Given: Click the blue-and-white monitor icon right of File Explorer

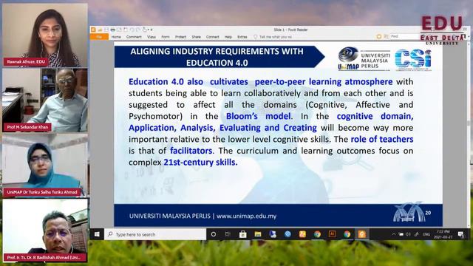Looking at the screenshot, I should (x=273, y=234).
